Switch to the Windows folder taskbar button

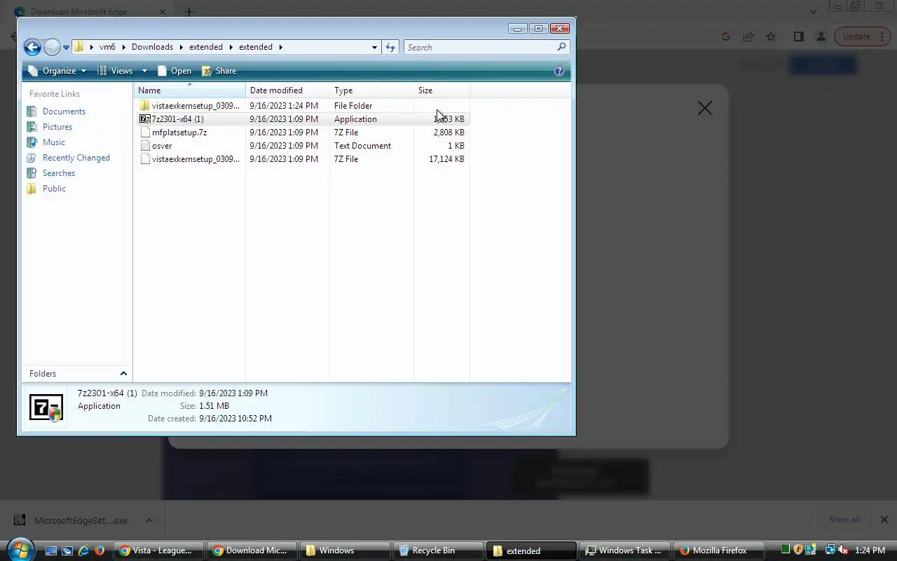[x=345, y=550]
